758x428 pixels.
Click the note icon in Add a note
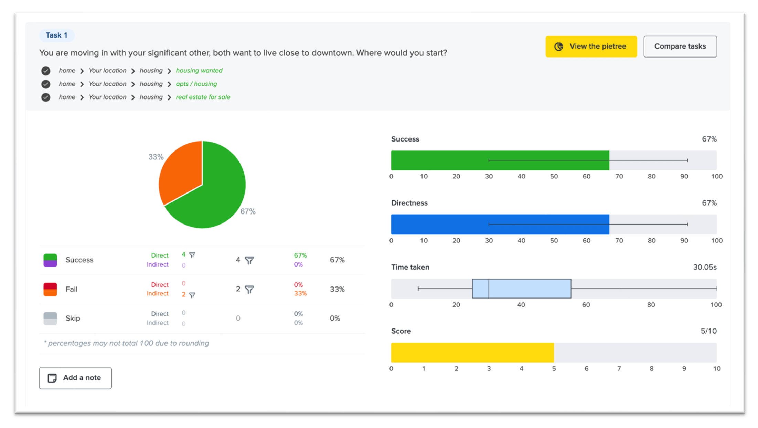click(x=52, y=378)
